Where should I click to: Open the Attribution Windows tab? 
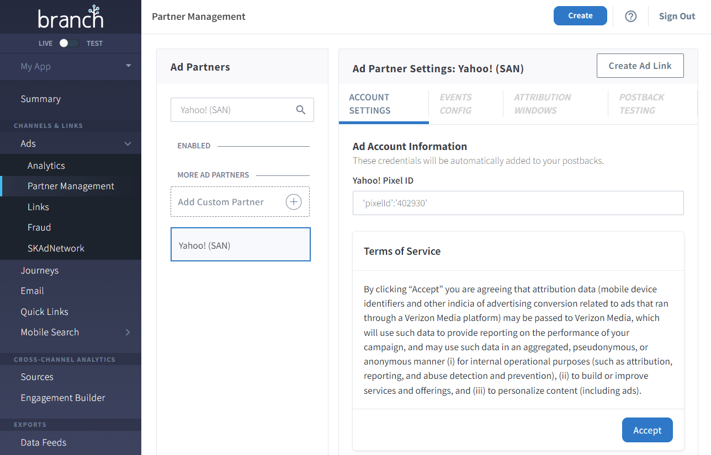pyautogui.click(x=555, y=104)
